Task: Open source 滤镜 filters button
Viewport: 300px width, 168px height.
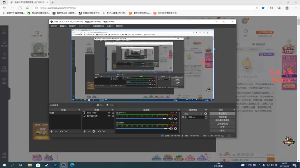Action: (110, 105)
